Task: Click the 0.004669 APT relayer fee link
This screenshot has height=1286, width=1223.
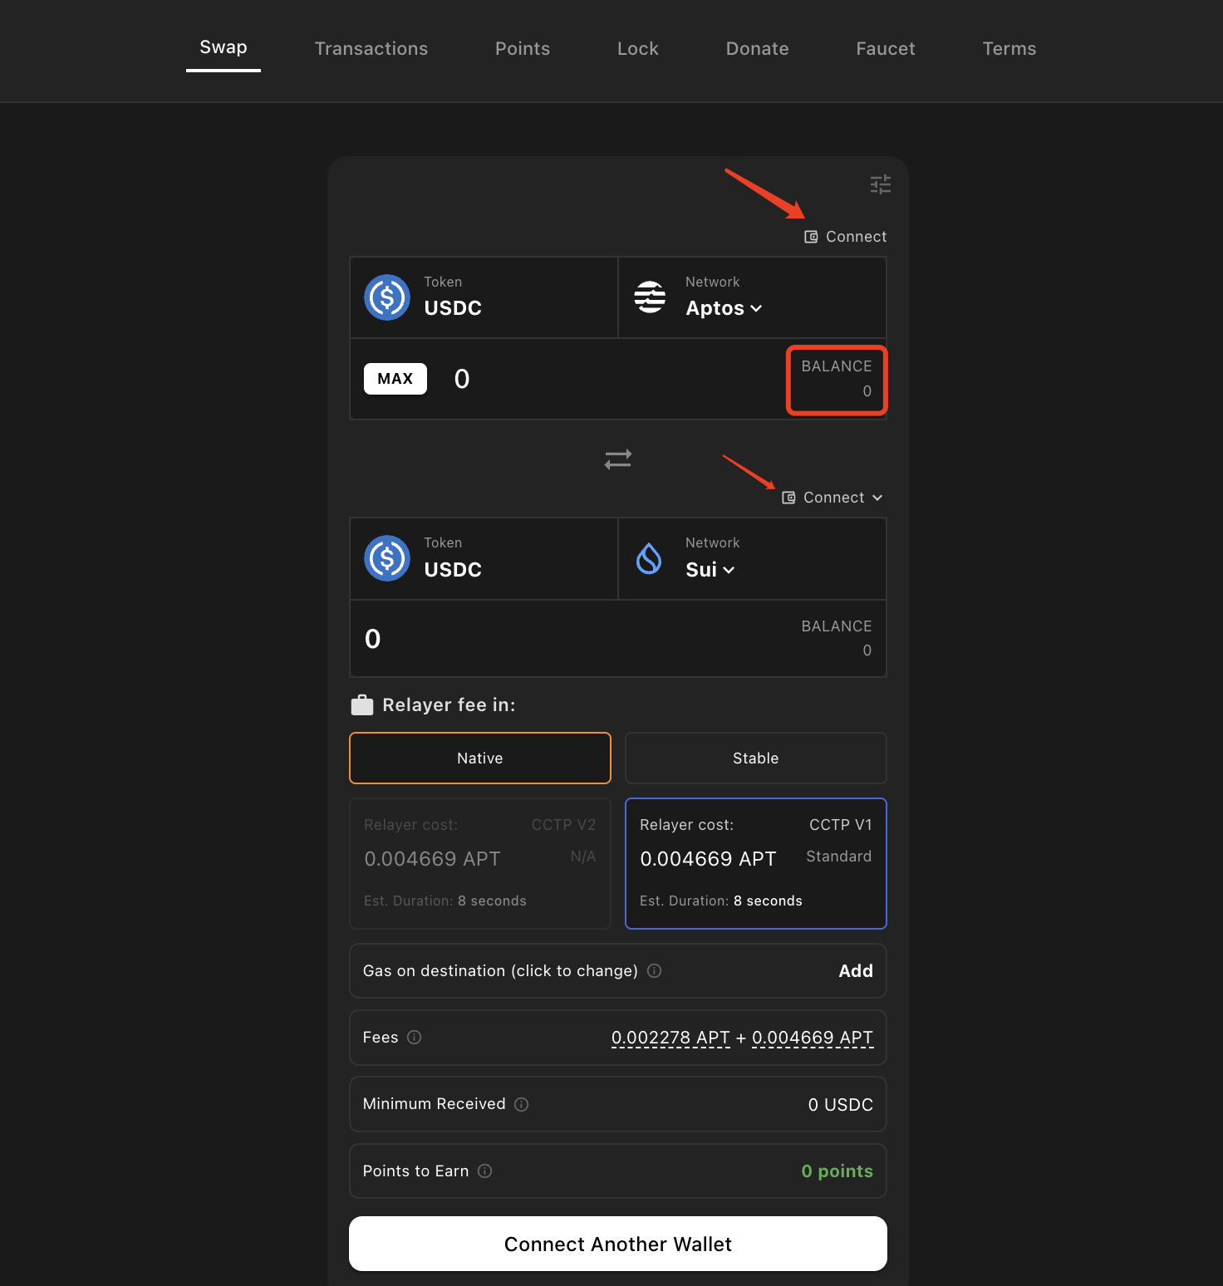Action: (813, 1038)
